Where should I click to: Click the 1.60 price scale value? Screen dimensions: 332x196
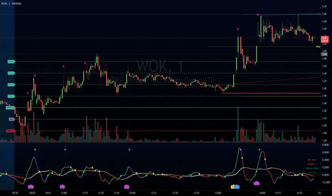click(324, 140)
